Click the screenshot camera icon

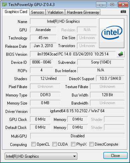[123, 12]
